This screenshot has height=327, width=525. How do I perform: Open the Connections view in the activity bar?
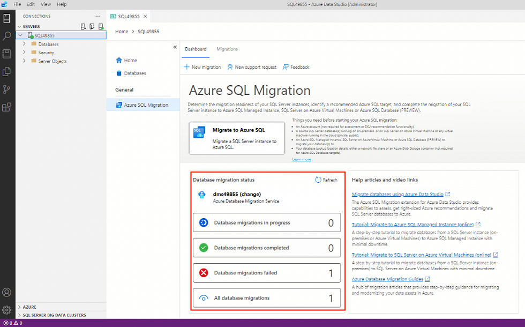[6, 19]
